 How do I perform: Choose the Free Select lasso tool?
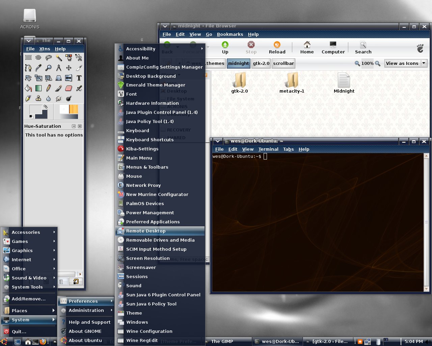(x=49, y=58)
